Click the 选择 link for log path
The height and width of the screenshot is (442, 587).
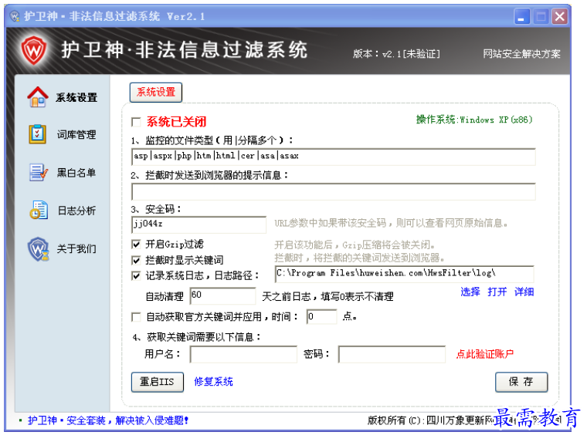[x=470, y=292]
